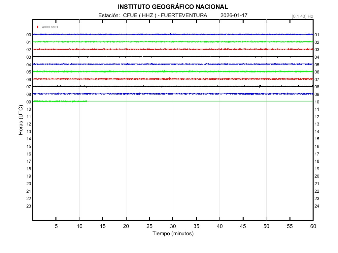The image size is (338, 253).
Task: Click the Tiempo (minutos) axis label
Action: click(173, 234)
